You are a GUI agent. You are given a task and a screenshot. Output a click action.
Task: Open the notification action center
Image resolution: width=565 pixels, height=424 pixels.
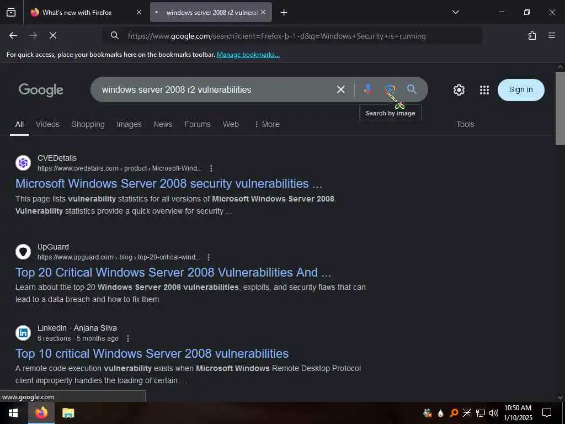click(547, 413)
